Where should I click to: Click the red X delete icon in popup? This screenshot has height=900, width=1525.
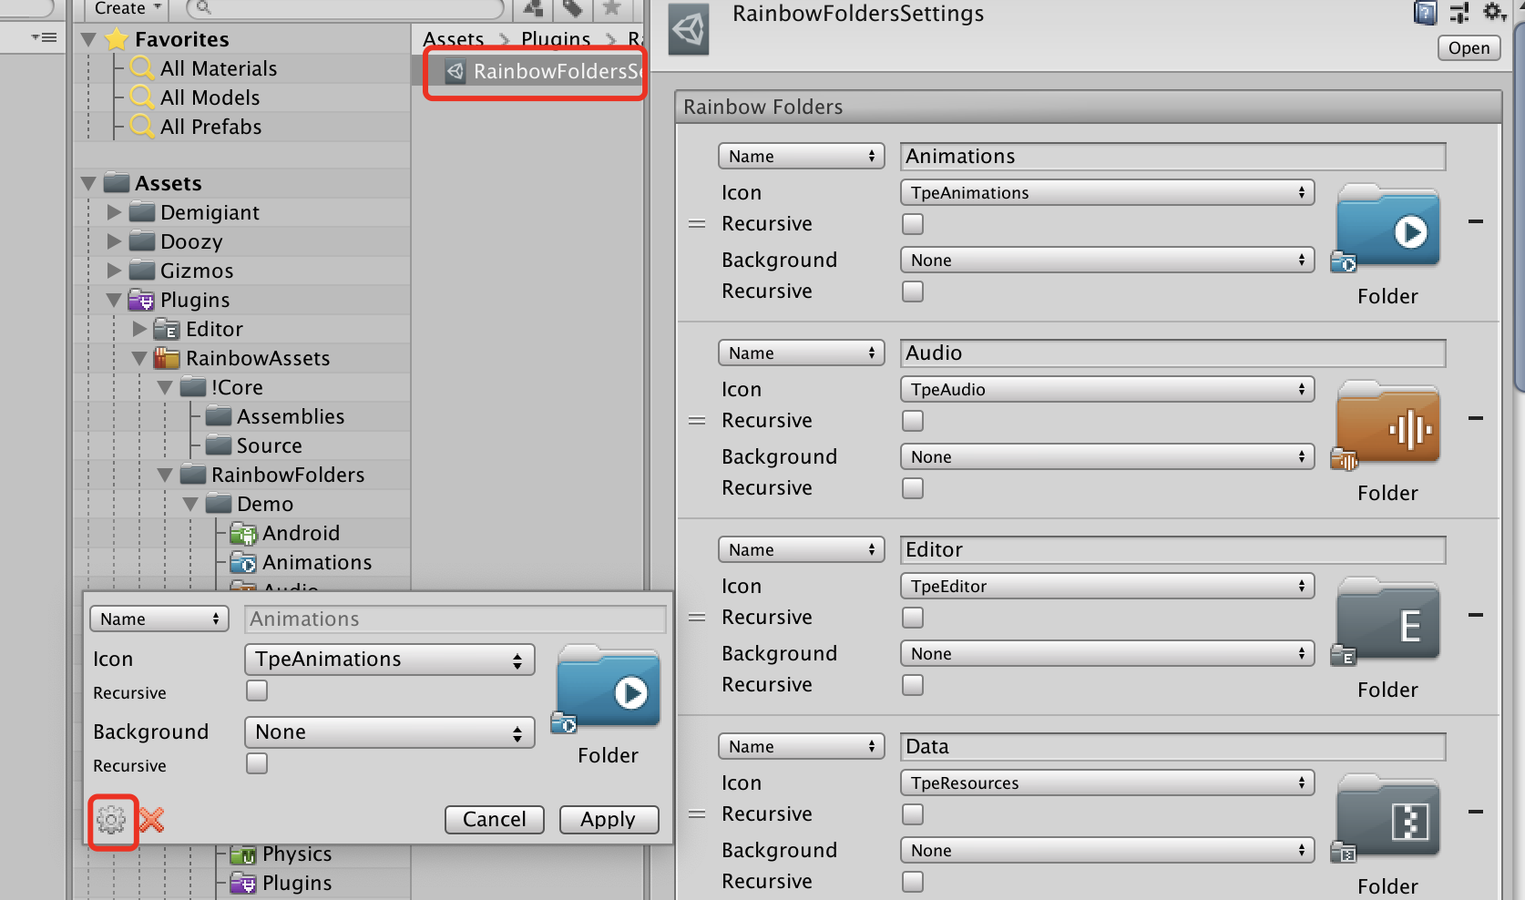click(151, 820)
